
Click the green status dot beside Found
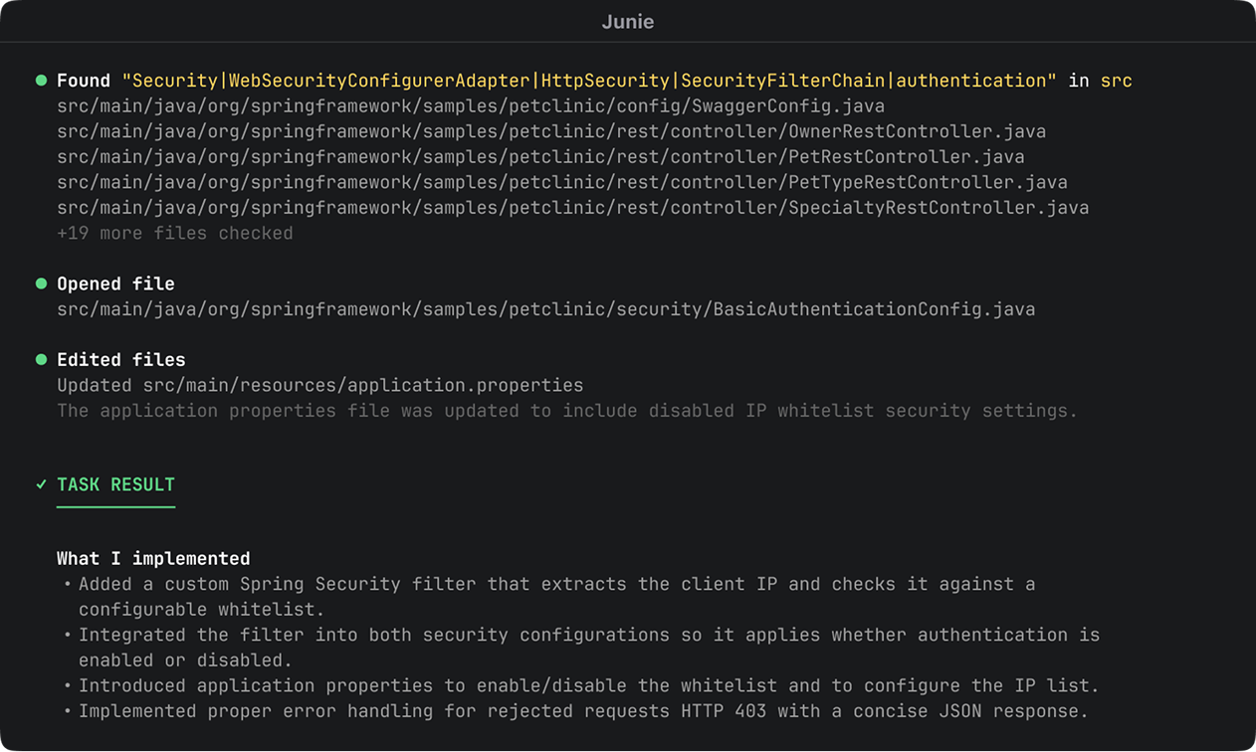tap(41, 81)
